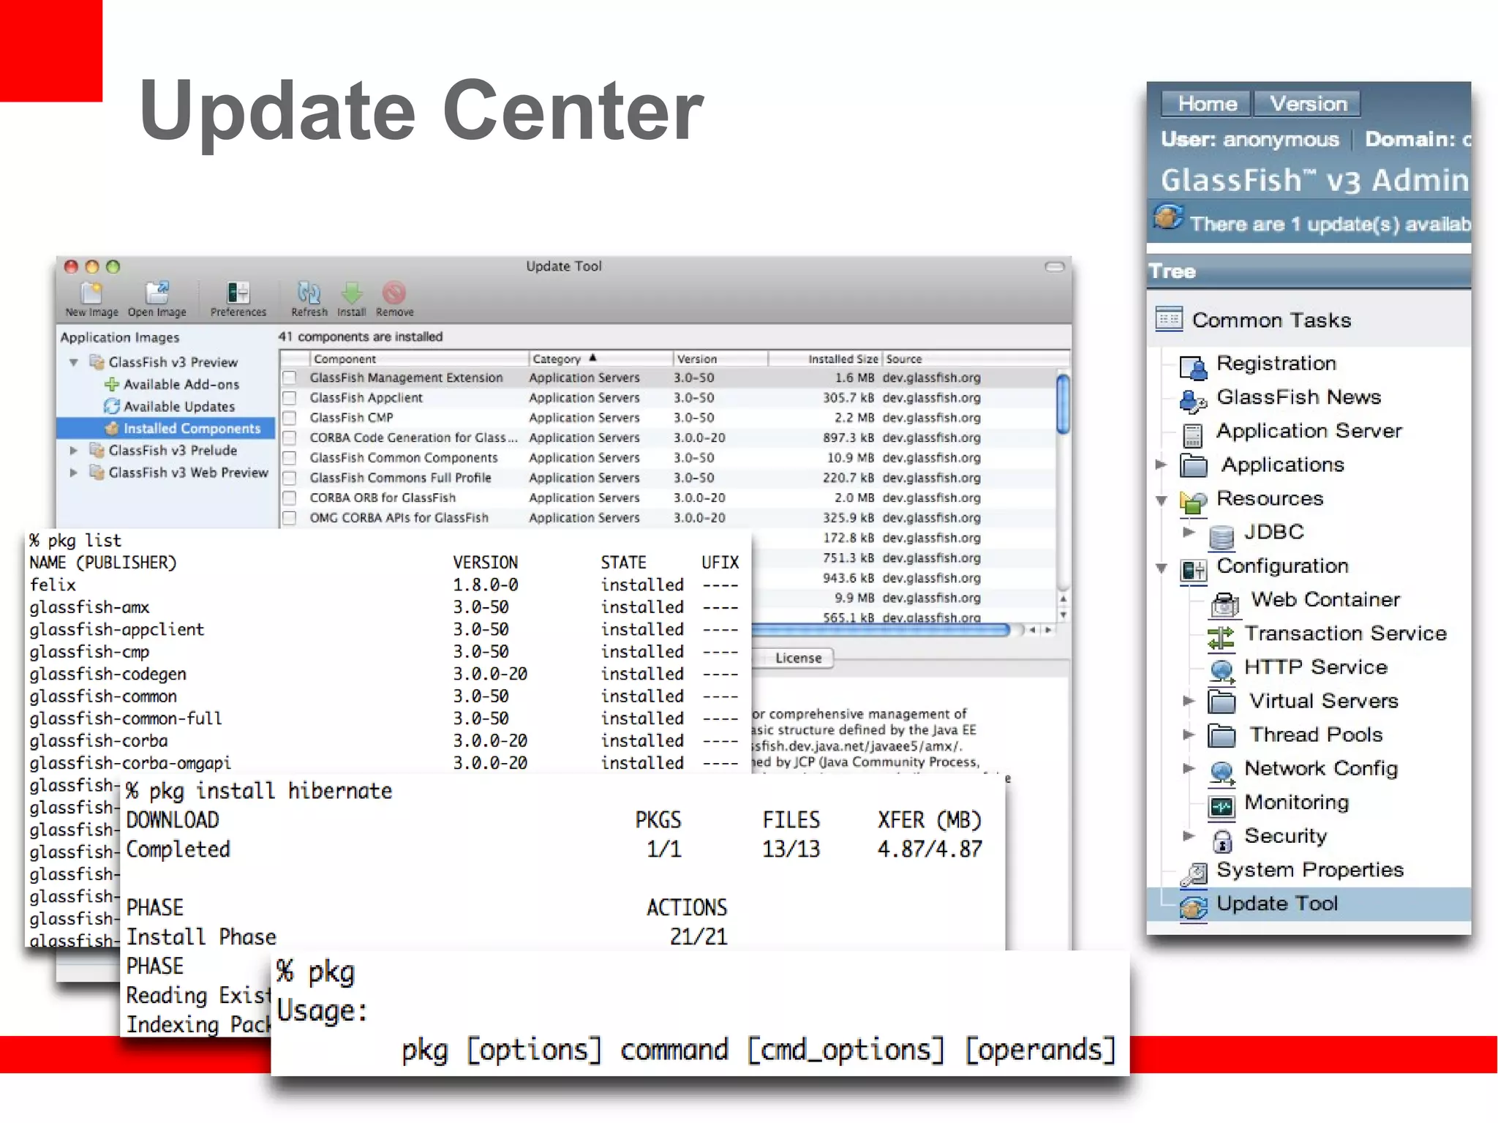1498x1123 pixels.
Task: Check CORBA ORB for GlassFish checkbox
Action: [x=290, y=497]
